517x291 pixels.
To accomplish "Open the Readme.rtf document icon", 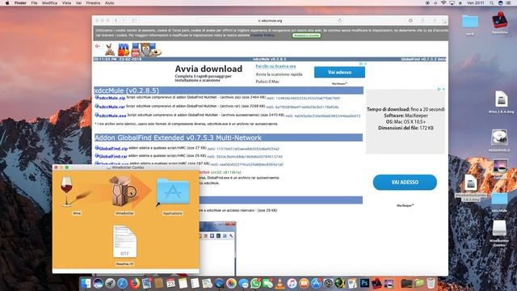I will click(x=124, y=242).
